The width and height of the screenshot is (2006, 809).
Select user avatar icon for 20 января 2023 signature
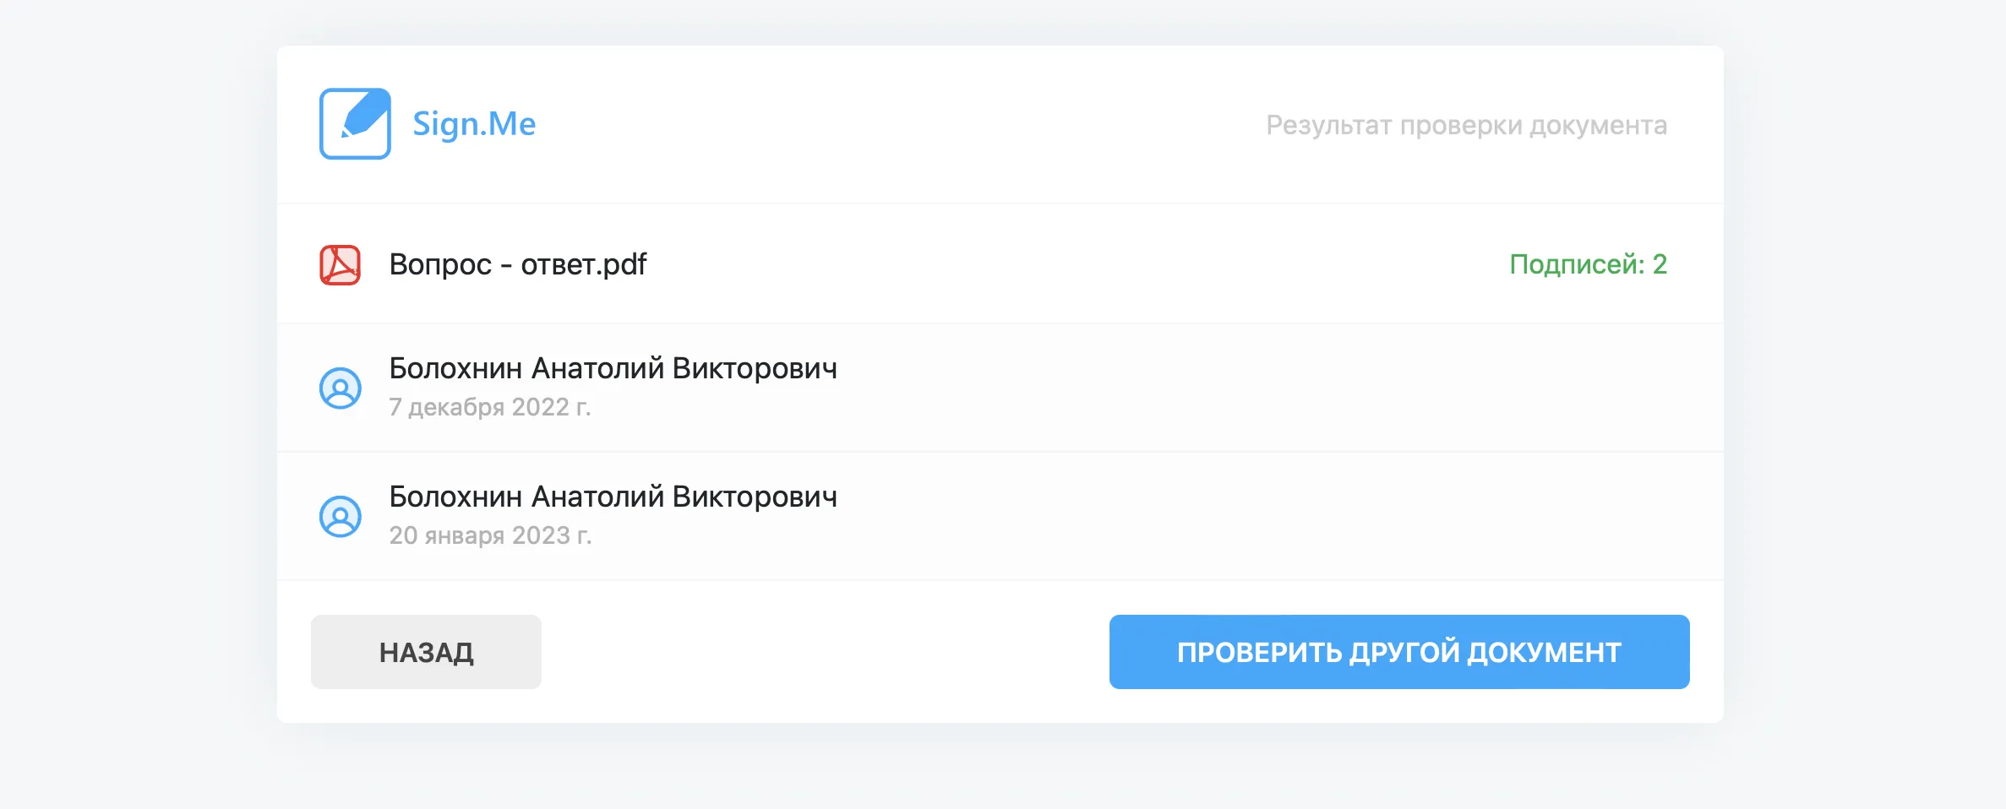coord(341,517)
